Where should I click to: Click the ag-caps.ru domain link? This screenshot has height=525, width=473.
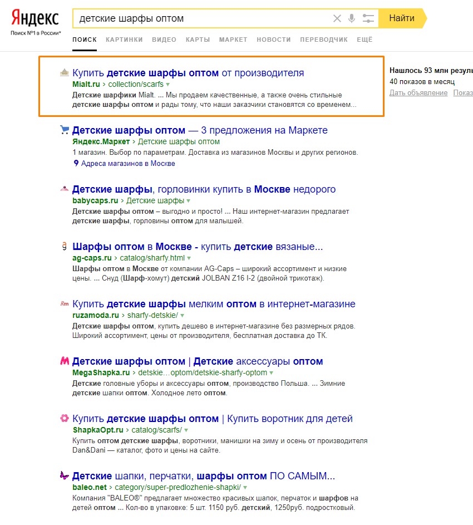[x=92, y=258]
